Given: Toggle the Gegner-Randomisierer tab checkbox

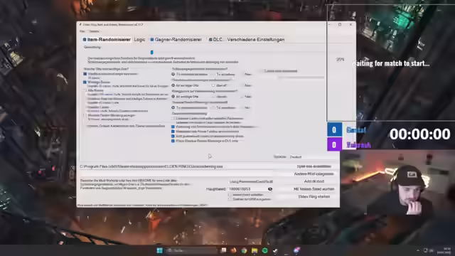Looking at the screenshot, I should 152,40.
